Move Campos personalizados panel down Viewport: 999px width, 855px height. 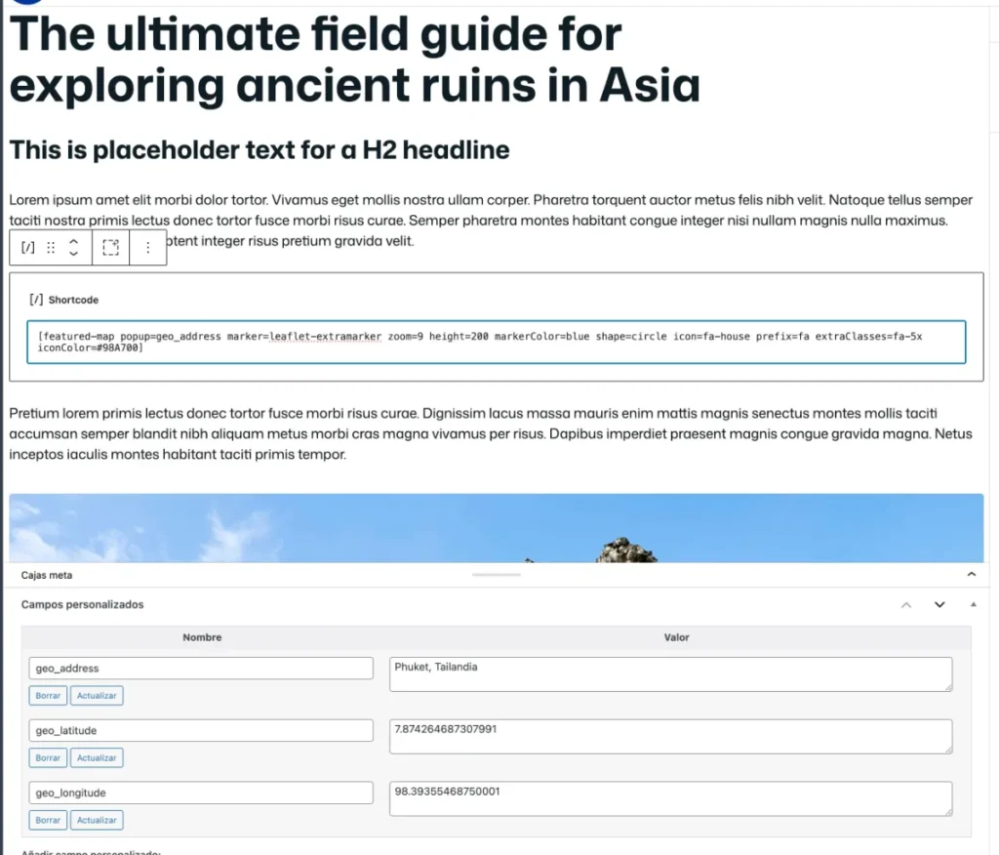coord(939,604)
